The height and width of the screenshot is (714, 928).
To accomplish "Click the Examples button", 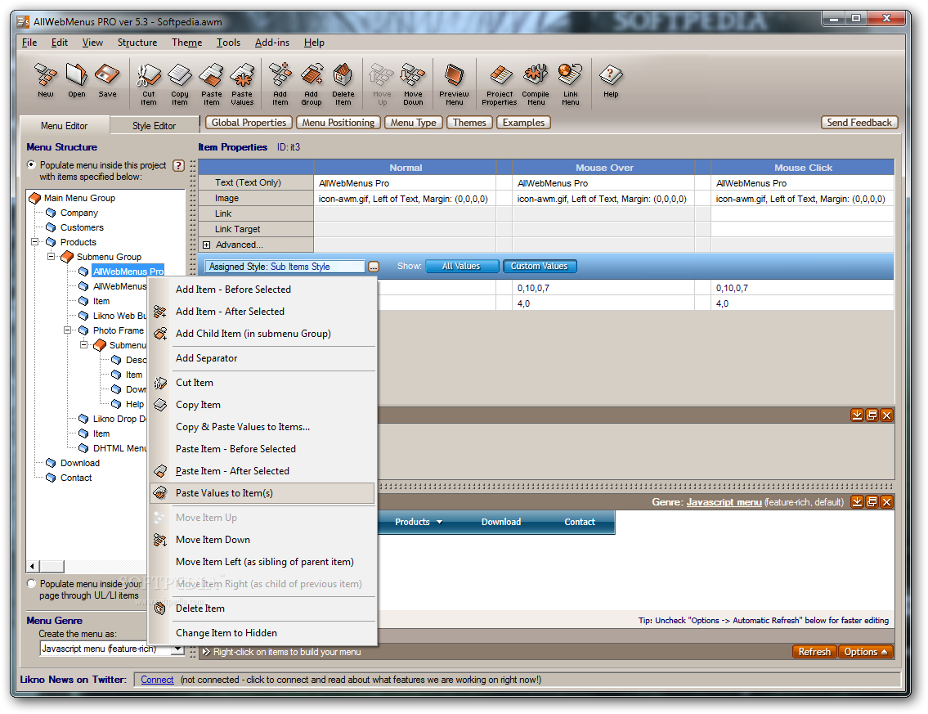I will [x=524, y=123].
